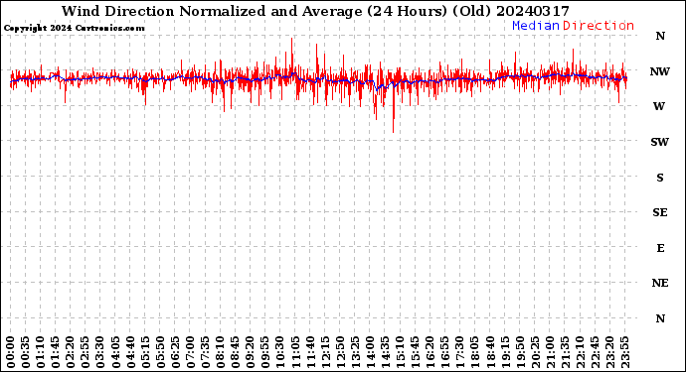686x372 pixels.
Task: Click the Copyright 2024 Cartronics.com text
Action: 74,29
